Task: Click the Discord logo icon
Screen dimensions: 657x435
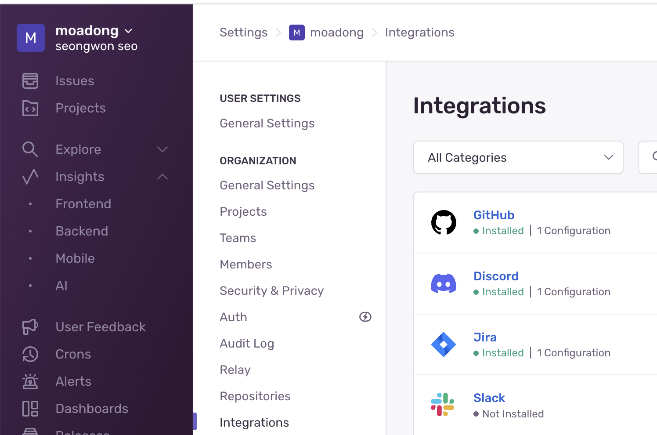Action: tap(444, 283)
